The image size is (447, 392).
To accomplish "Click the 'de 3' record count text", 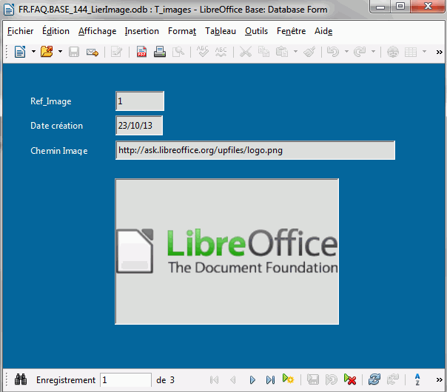I will 165,380.
